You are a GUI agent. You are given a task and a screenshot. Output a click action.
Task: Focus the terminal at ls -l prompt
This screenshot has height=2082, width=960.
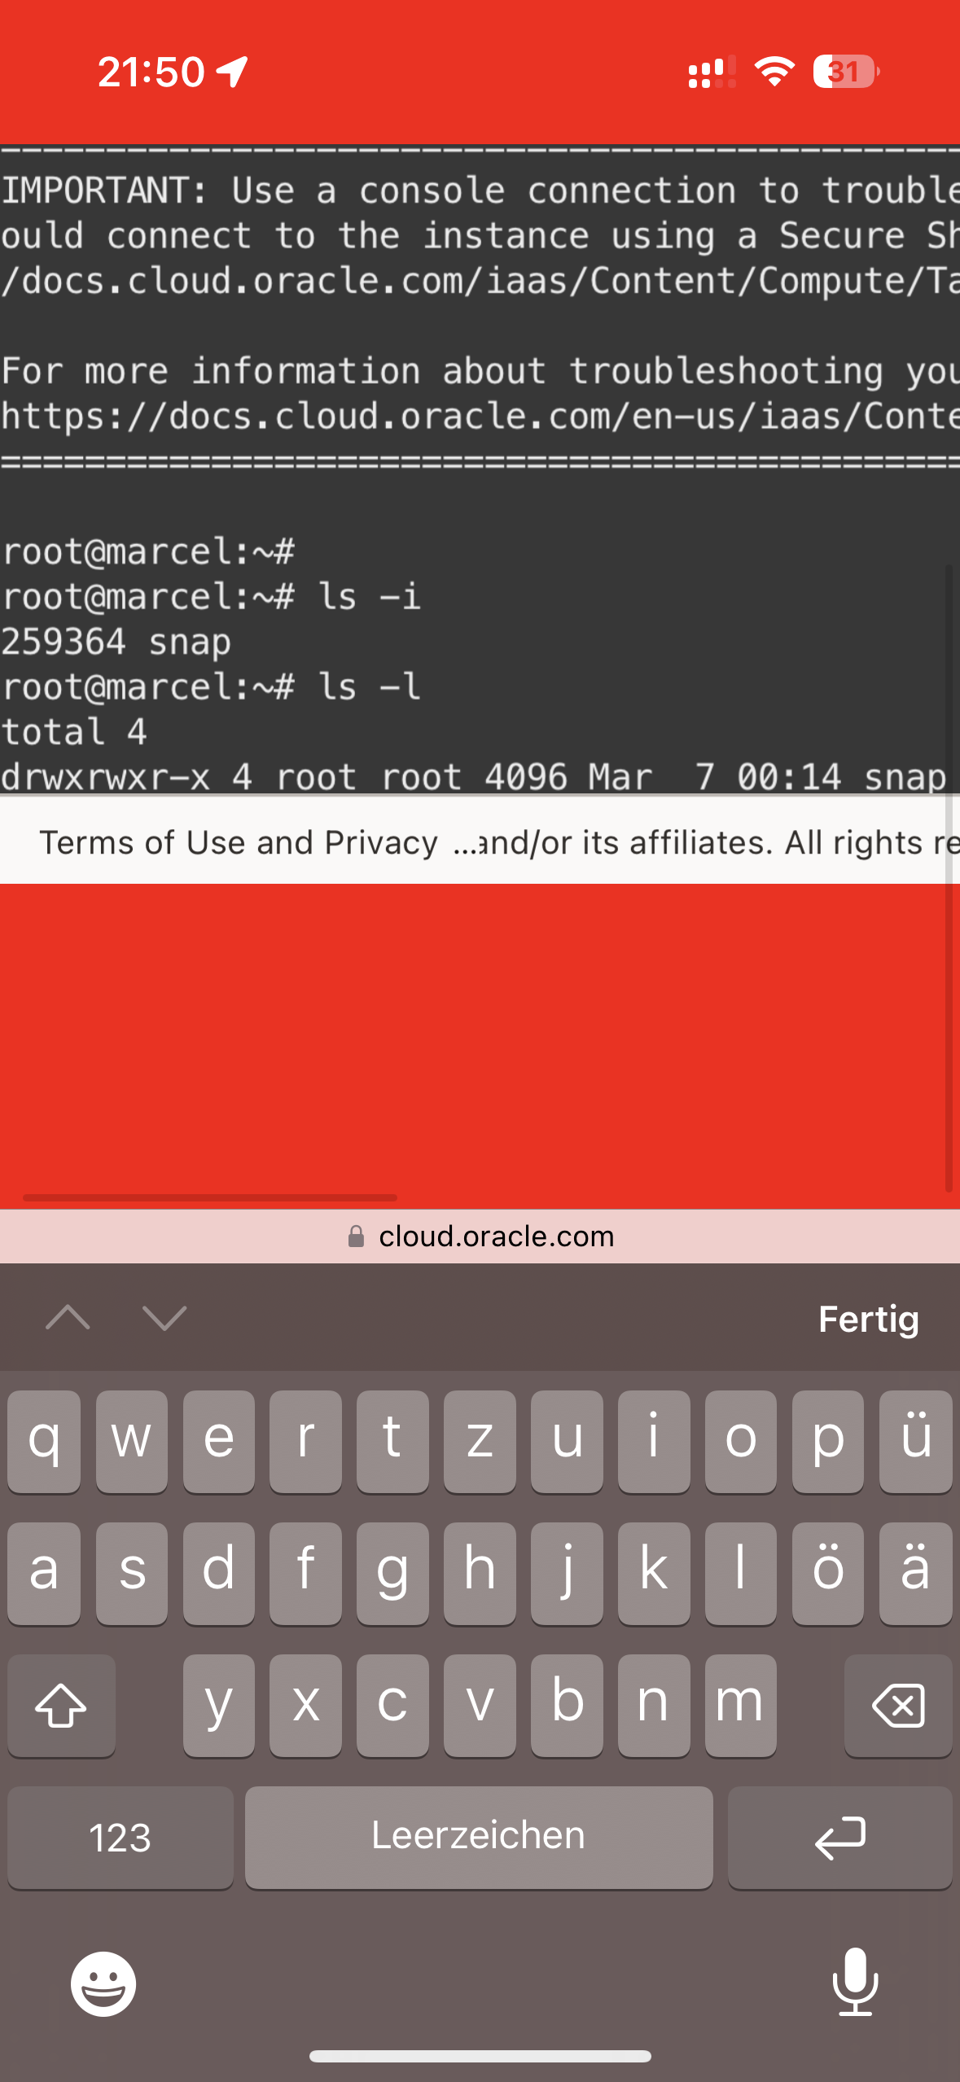[211, 687]
